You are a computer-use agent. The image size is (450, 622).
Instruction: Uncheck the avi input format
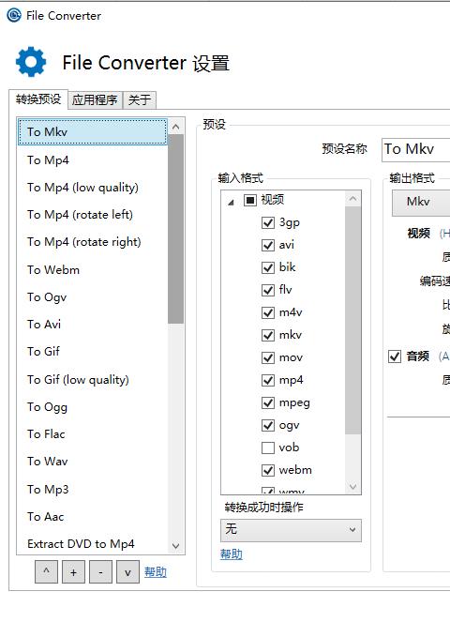(x=268, y=245)
